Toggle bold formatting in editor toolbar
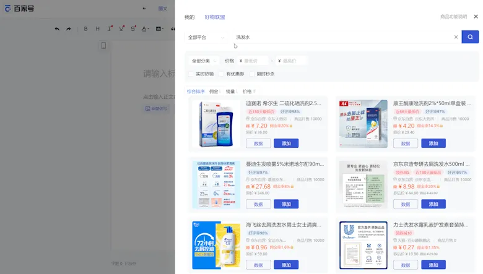The image size is (483, 274). [x=85, y=29]
